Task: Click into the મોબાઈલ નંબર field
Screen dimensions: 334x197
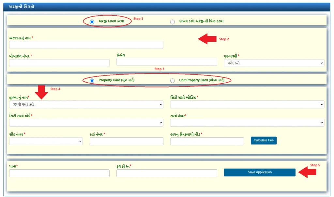Action: (59, 63)
